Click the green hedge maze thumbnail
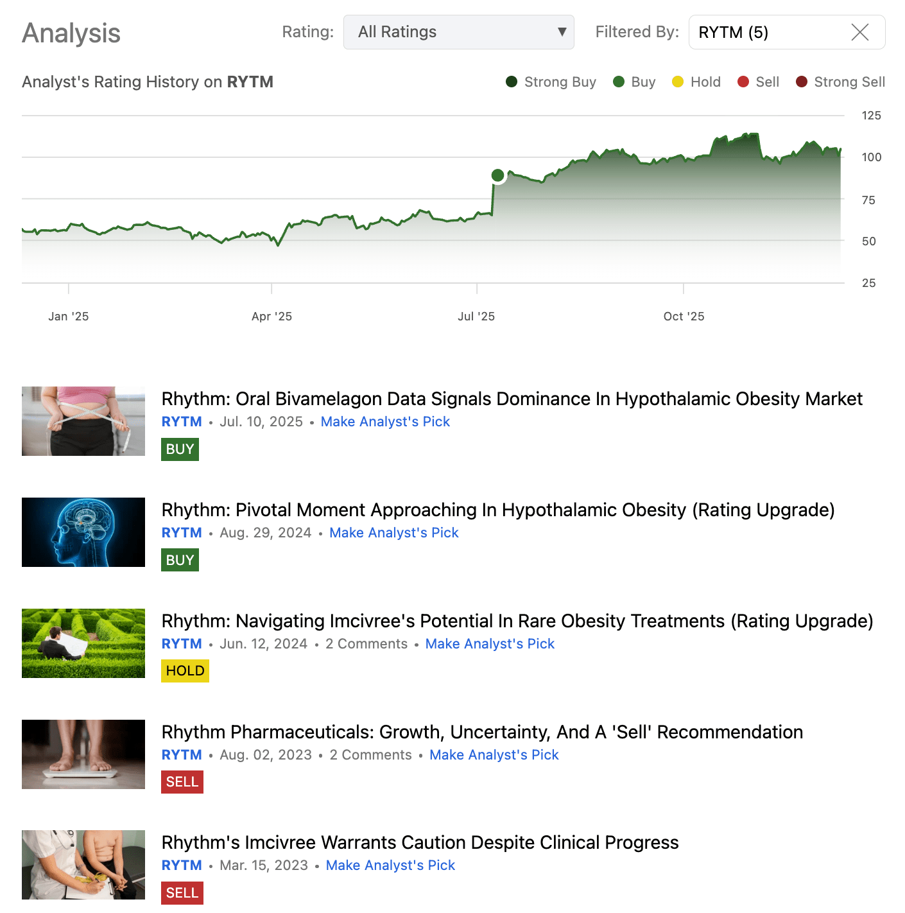Image resolution: width=905 pixels, height=913 pixels. 83,643
